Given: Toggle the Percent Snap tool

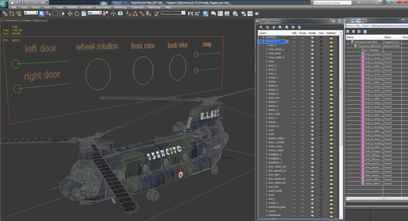Looking at the screenshot, I should (142, 13).
